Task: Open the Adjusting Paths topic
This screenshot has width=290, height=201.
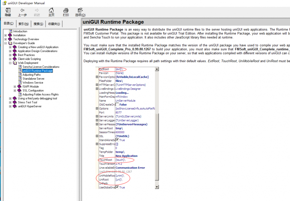Action: pos(31,75)
